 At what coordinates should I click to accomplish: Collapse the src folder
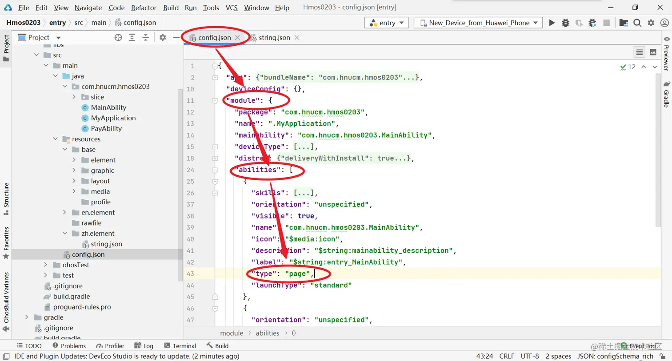(36, 55)
